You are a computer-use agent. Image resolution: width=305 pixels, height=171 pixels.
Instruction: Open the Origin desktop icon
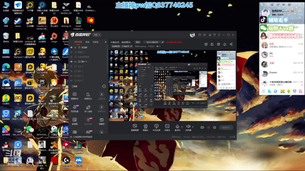(54, 38)
